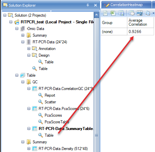The width and height of the screenshot is (155, 152).
Task: Open the PcaScores view
Action: (x=53, y=115)
